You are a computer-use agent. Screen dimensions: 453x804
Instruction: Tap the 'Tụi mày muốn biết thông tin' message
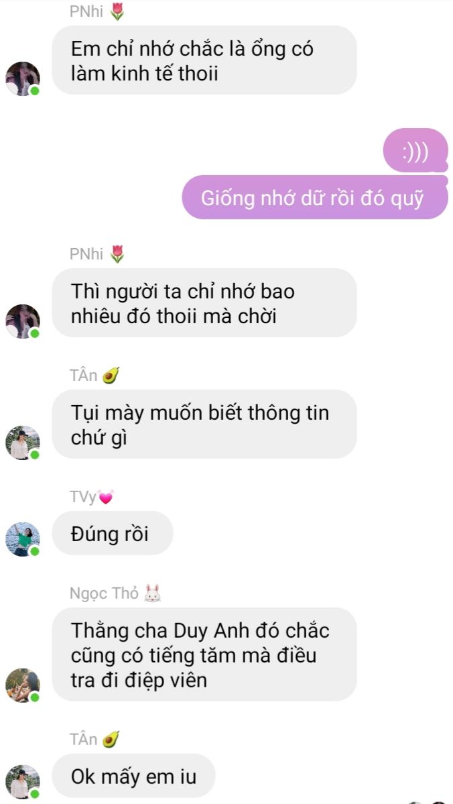[204, 424]
